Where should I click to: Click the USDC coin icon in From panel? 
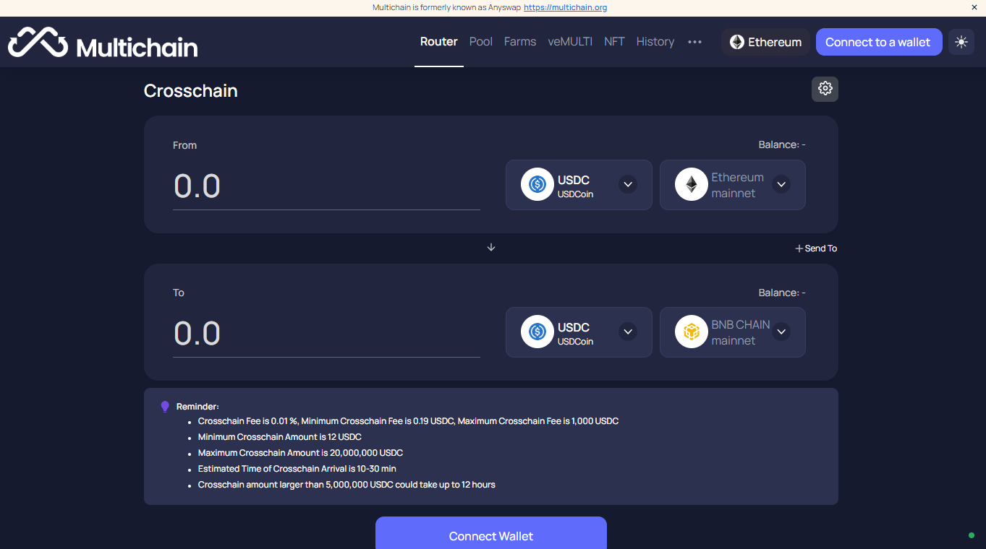click(x=537, y=185)
